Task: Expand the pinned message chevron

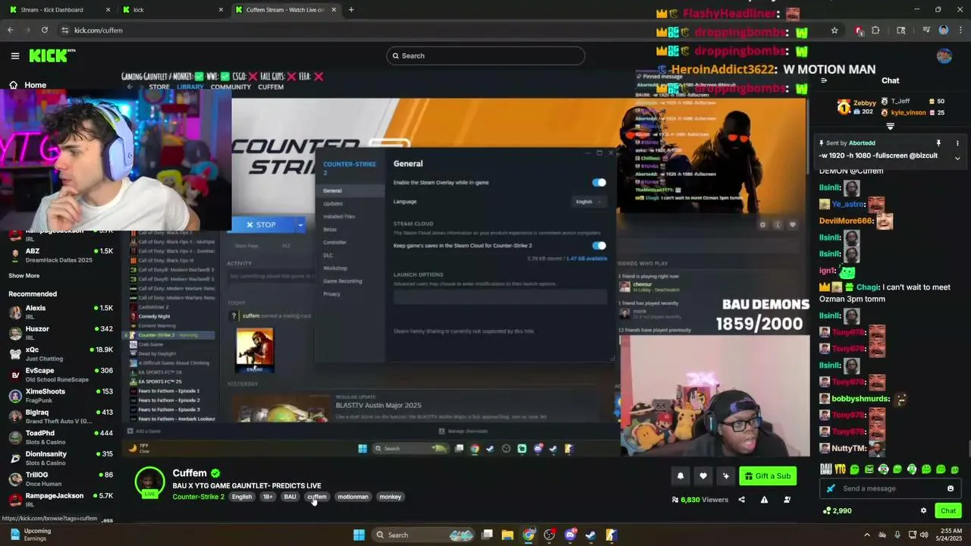Action: 957,158
